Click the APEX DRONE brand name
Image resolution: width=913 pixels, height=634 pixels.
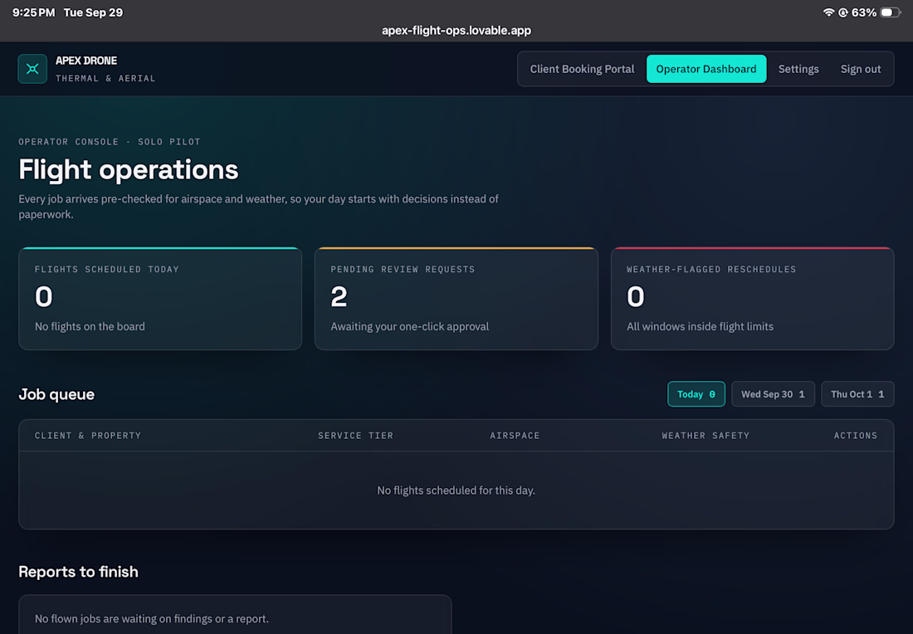point(86,61)
